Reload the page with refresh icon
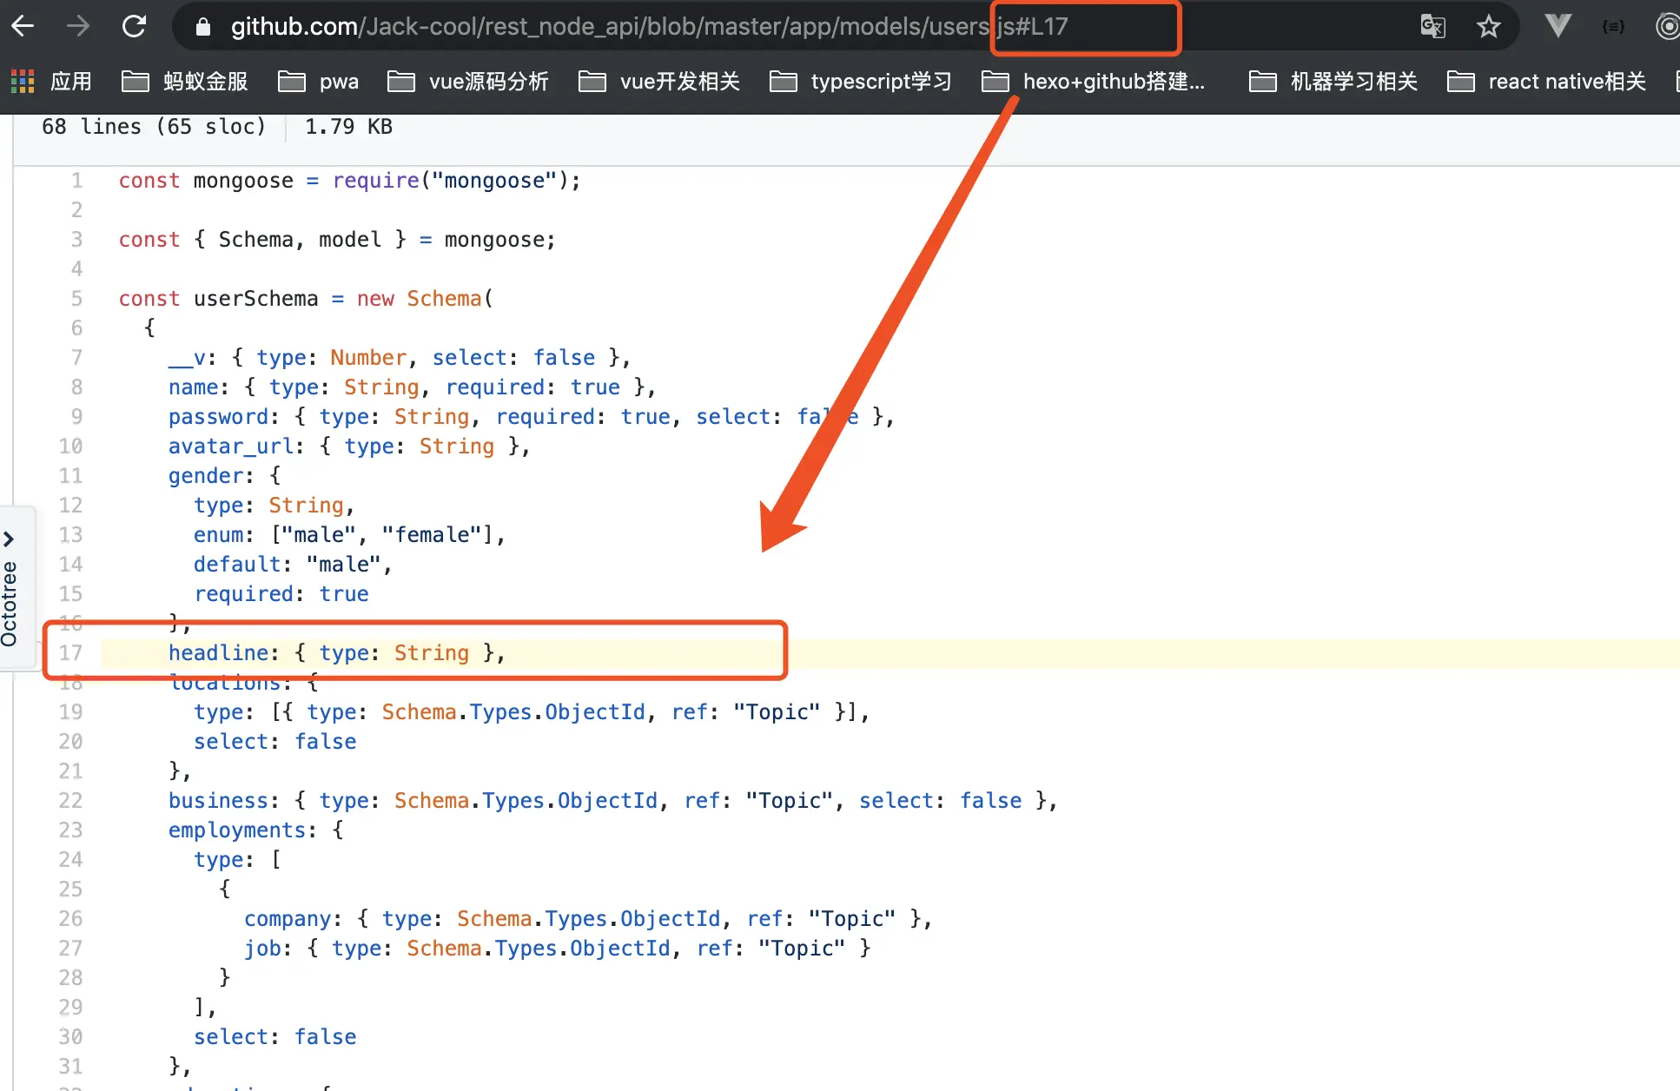1680x1091 pixels. (134, 26)
